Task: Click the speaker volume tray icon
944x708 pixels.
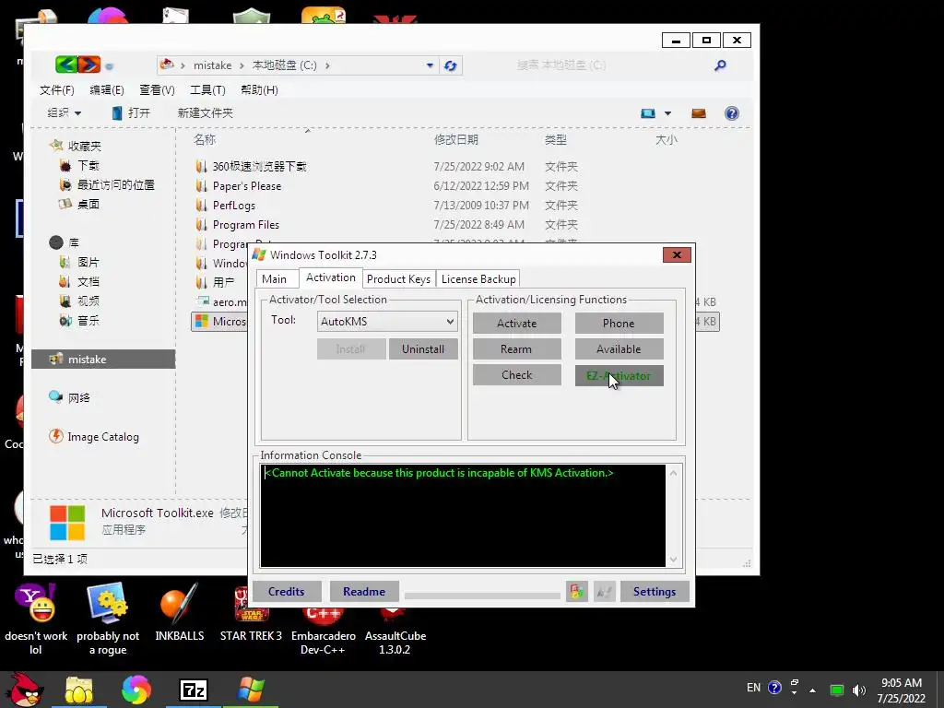Action: 859,690
